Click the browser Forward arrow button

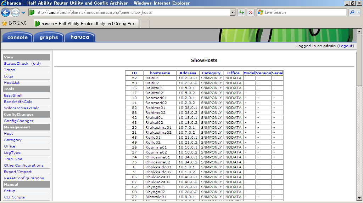coord(16,12)
